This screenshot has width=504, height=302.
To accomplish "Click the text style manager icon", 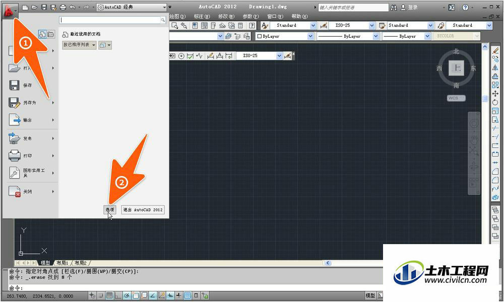I will click(x=265, y=25).
